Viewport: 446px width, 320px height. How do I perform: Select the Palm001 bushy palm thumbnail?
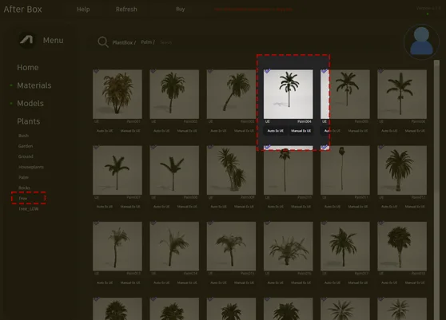pos(117,94)
